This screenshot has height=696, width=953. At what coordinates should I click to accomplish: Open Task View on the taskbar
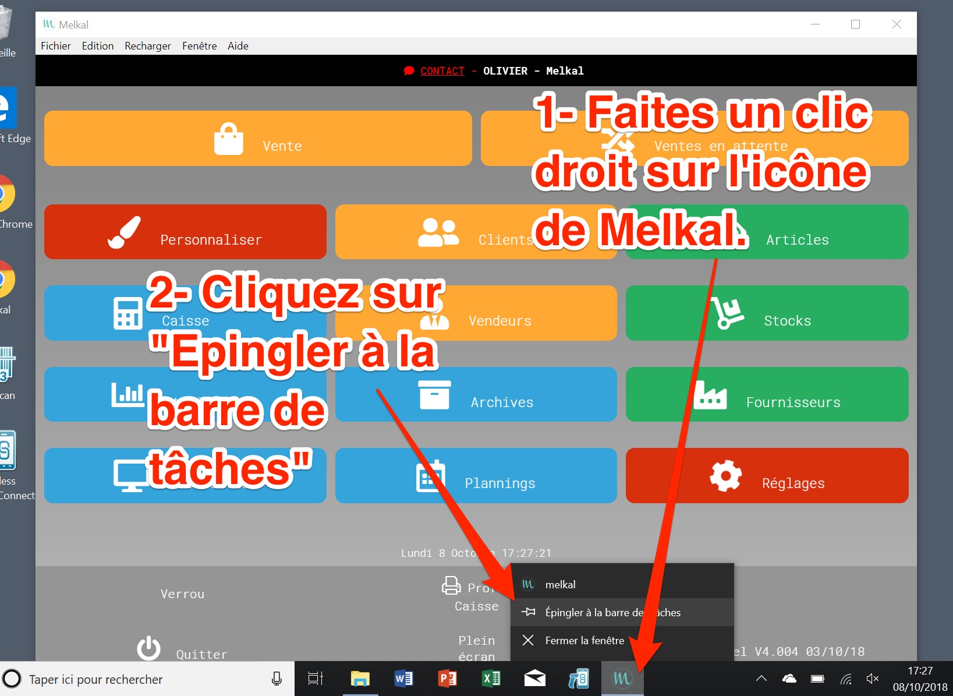pos(316,679)
